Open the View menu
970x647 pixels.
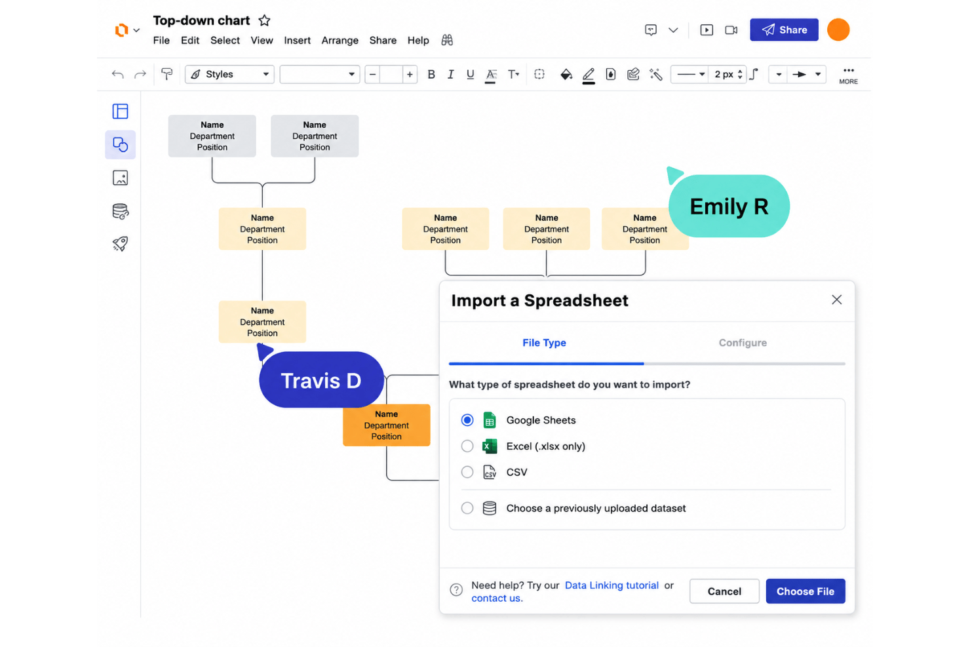tap(262, 41)
